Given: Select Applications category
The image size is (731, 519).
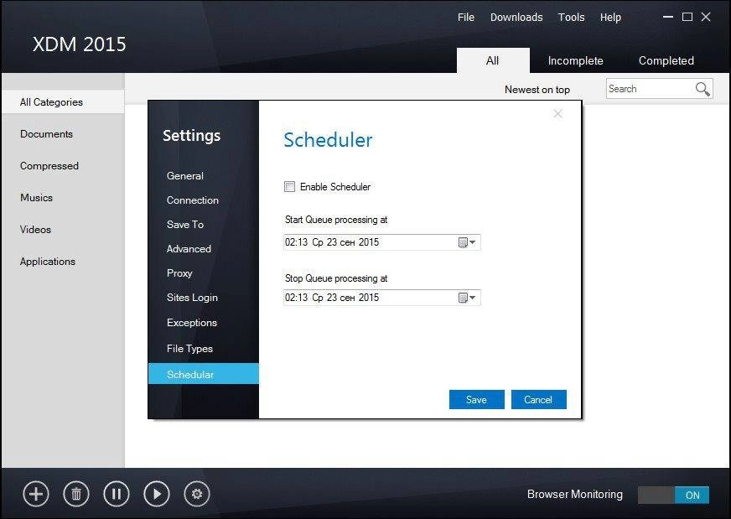Looking at the screenshot, I should tap(48, 261).
